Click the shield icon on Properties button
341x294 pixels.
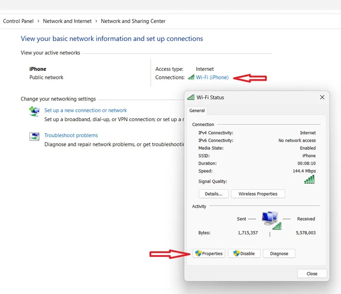(198, 253)
